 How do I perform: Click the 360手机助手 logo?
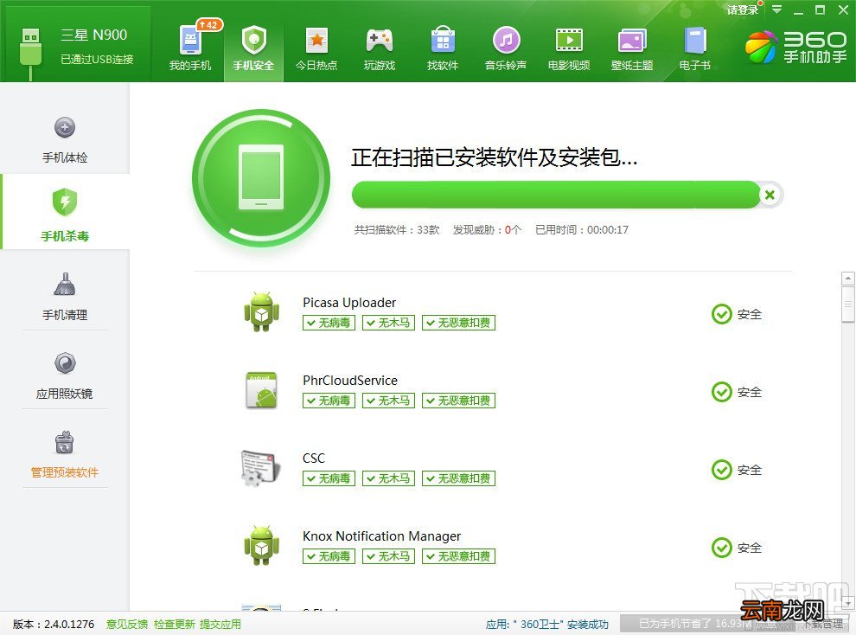click(x=795, y=47)
